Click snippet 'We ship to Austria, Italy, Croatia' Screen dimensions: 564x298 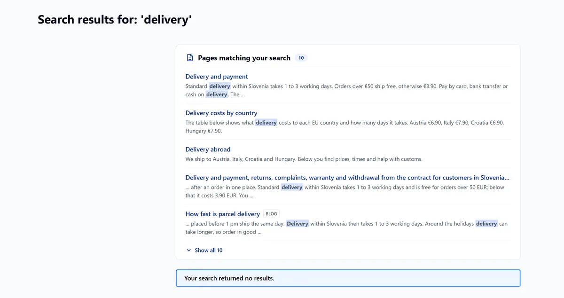(304, 159)
